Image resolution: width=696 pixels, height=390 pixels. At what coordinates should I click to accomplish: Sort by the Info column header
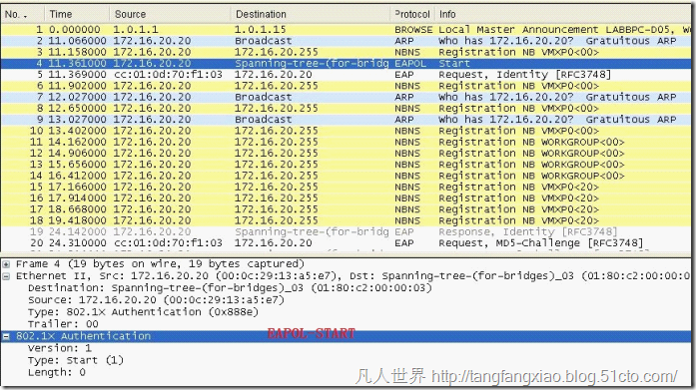[x=562, y=14]
